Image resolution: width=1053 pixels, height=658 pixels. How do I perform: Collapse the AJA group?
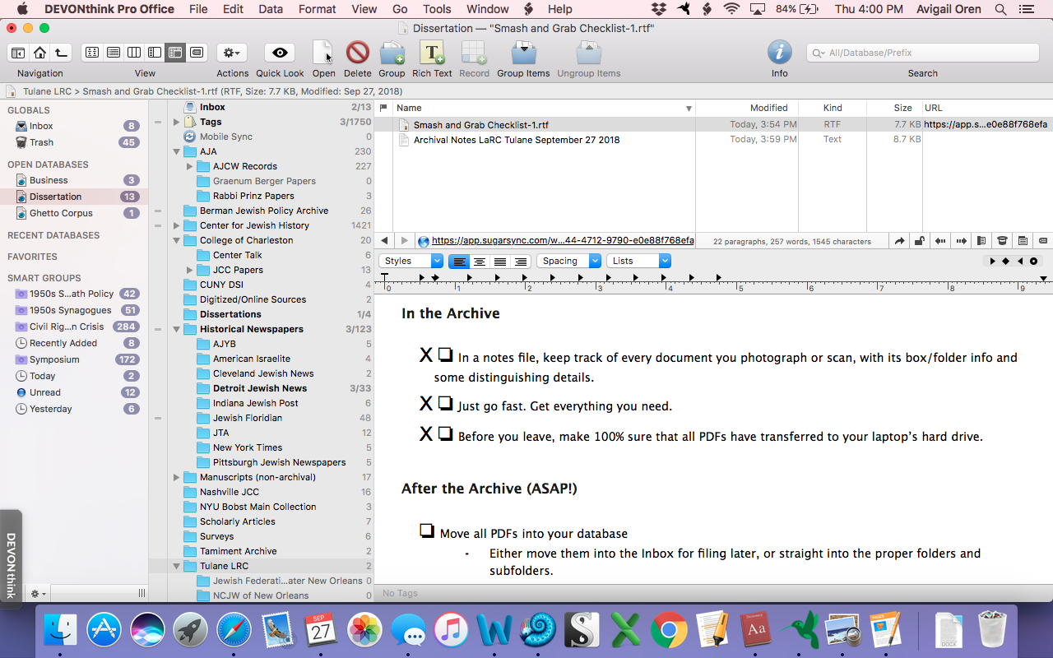coord(176,151)
